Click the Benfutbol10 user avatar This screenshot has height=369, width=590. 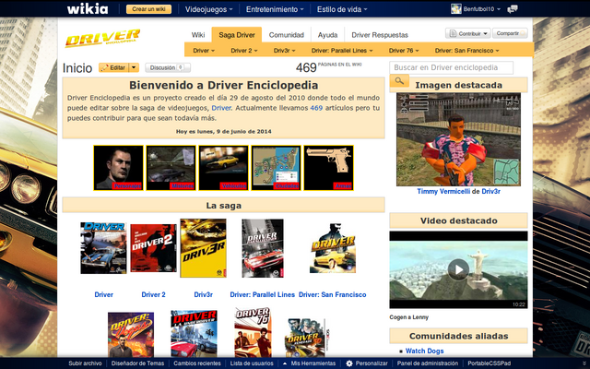point(456,8)
